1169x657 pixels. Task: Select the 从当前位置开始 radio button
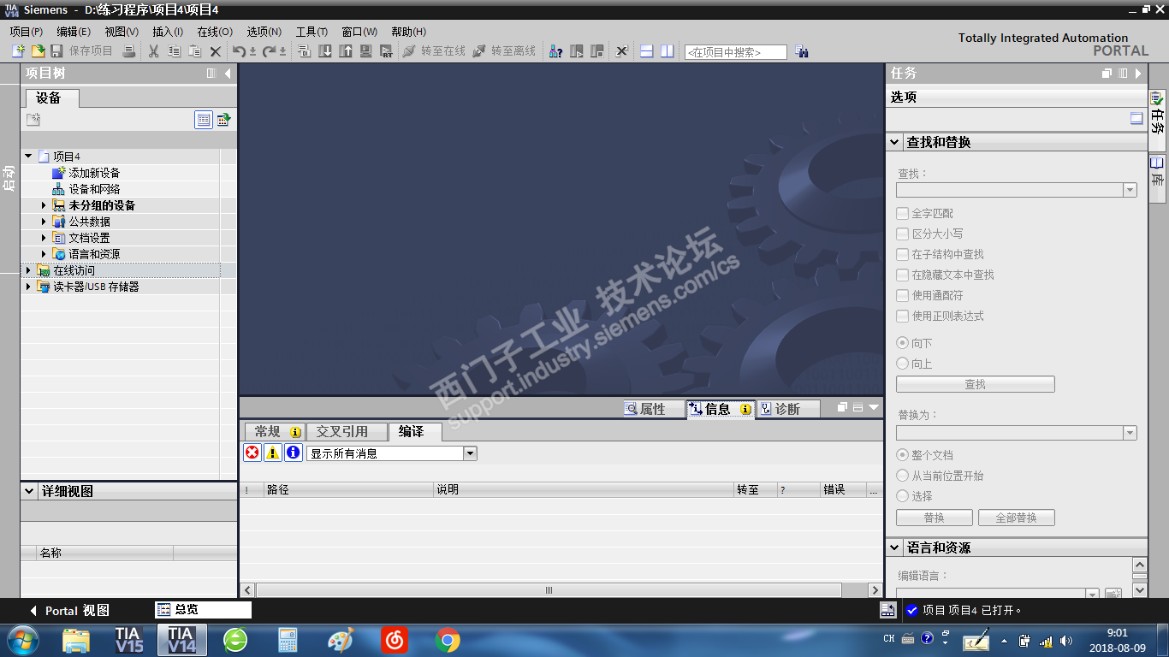[902, 476]
